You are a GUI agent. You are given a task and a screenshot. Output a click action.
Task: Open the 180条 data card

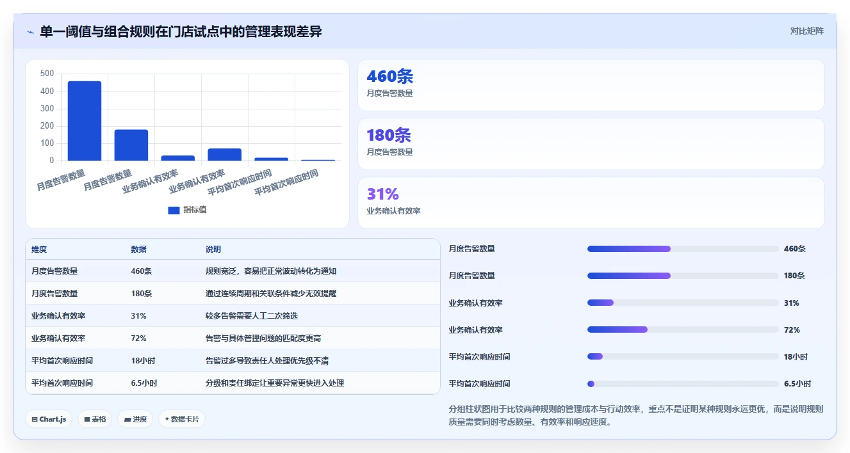[591, 144]
